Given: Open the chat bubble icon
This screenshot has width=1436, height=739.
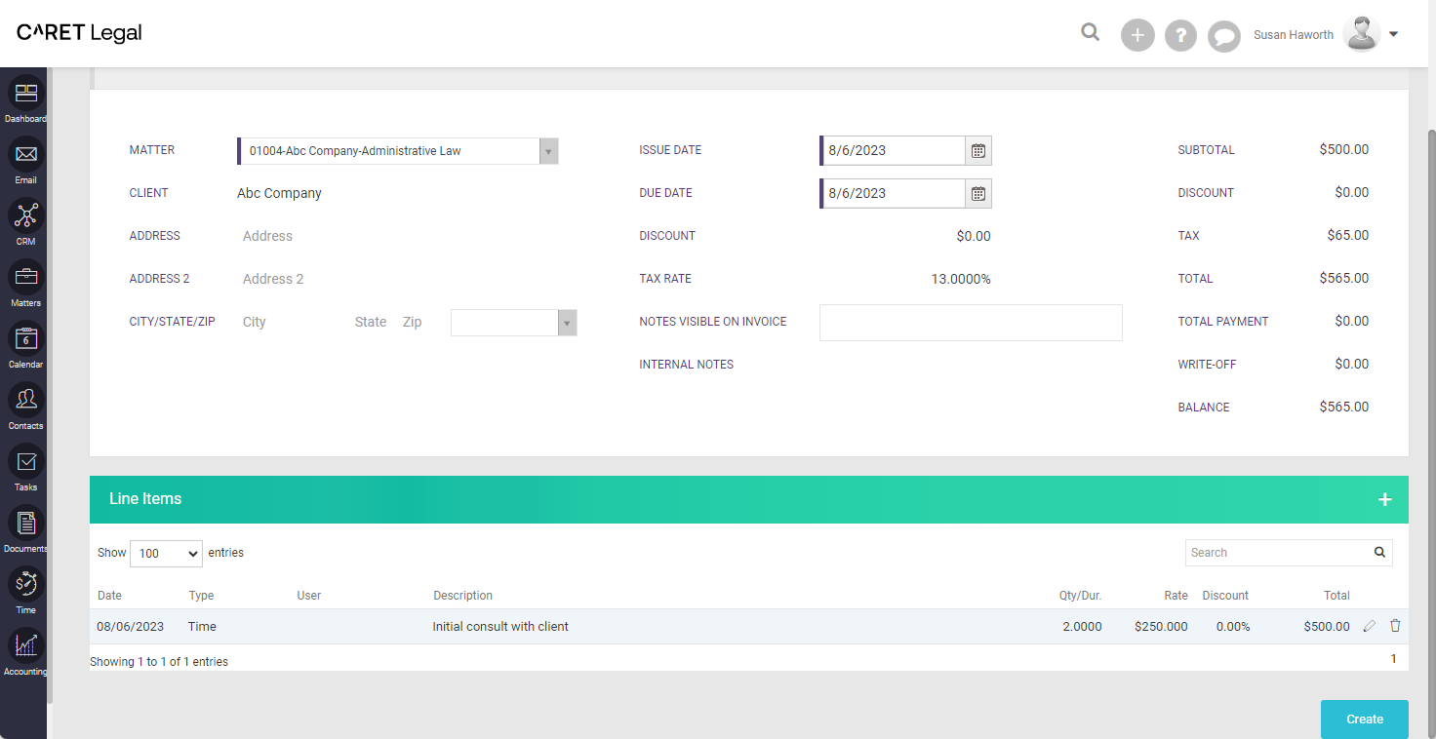Looking at the screenshot, I should (1223, 36).
